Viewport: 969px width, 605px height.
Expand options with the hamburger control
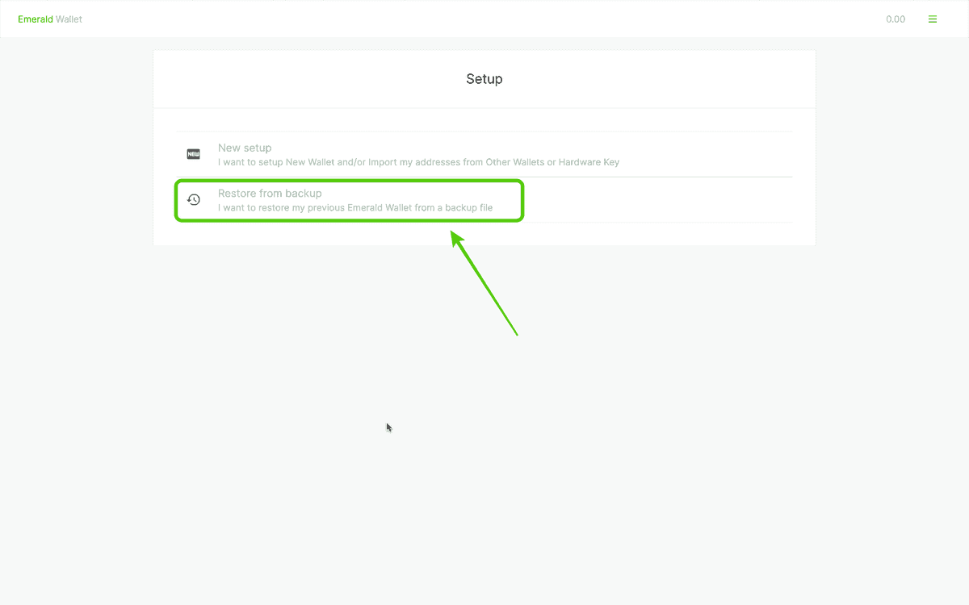click(933, 19)
